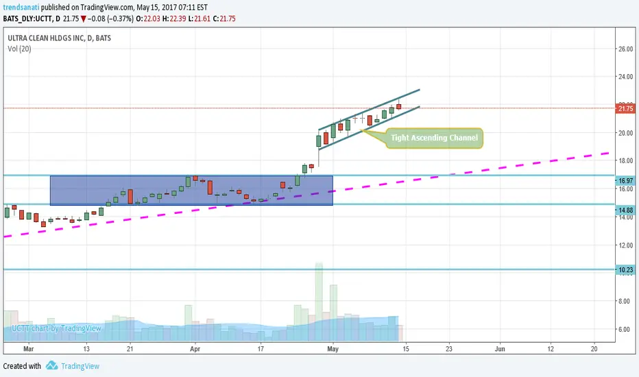The image size is (639, 377).
Task: Click the 18.00 price axis label
Action: (x=625, y=160)
